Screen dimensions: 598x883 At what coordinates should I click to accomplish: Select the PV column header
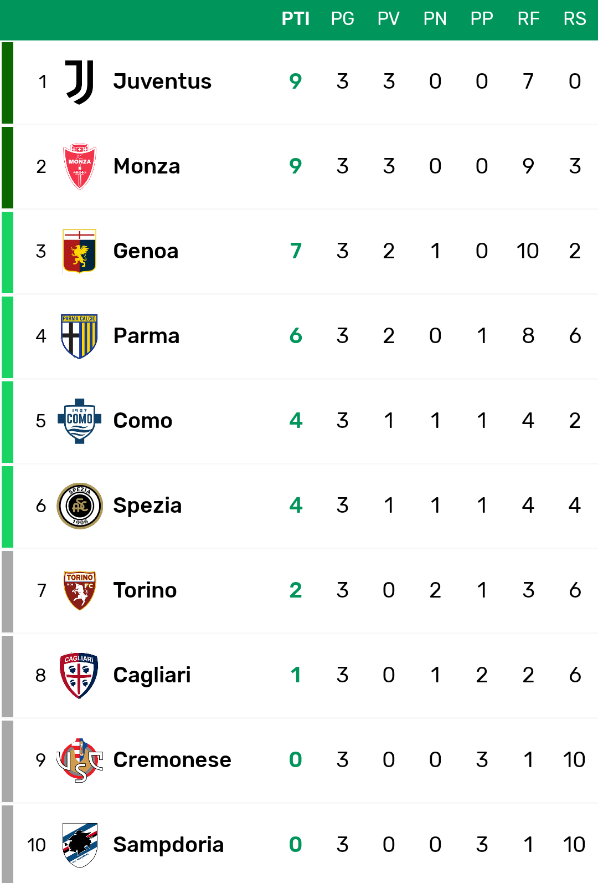(x=389, y=19)
